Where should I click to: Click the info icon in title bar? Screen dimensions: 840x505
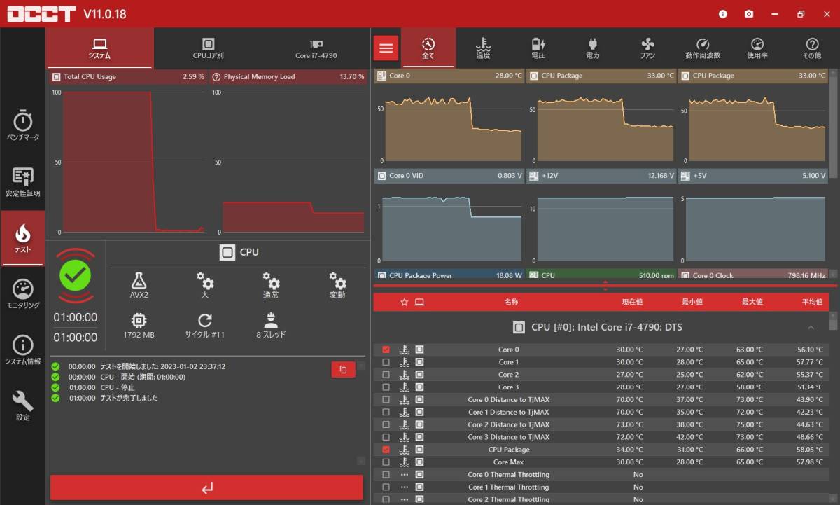click(723, 14)
